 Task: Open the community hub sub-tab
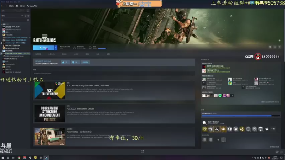[x=51, y=54]
